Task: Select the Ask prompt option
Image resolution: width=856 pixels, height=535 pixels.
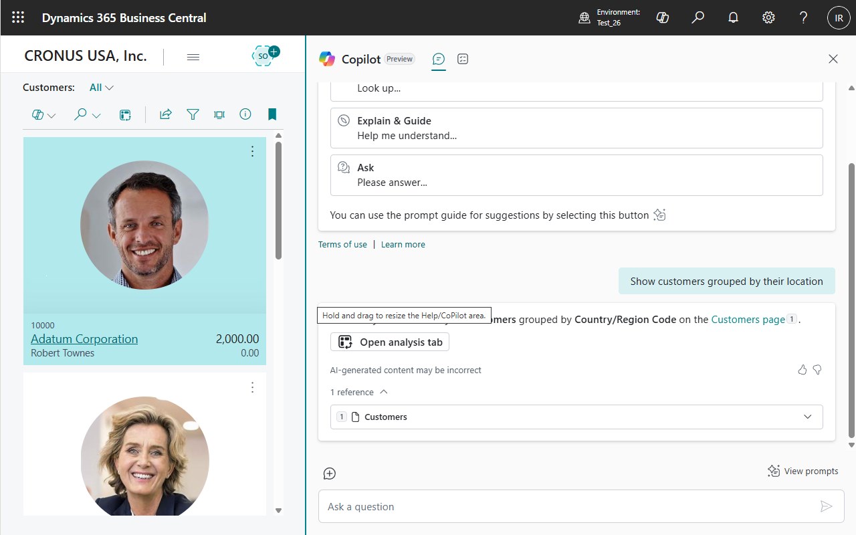Action: coord(576,175)
